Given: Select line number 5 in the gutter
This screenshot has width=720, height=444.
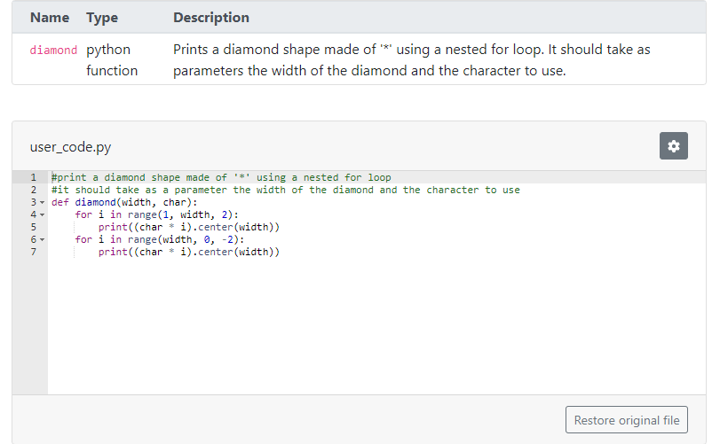Looking at the screenshot, I should (x=33, y=227).
